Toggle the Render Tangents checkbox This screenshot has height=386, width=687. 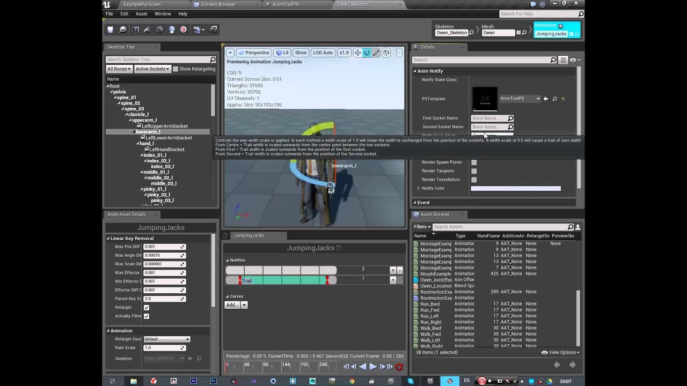click(x=474, y=171)
